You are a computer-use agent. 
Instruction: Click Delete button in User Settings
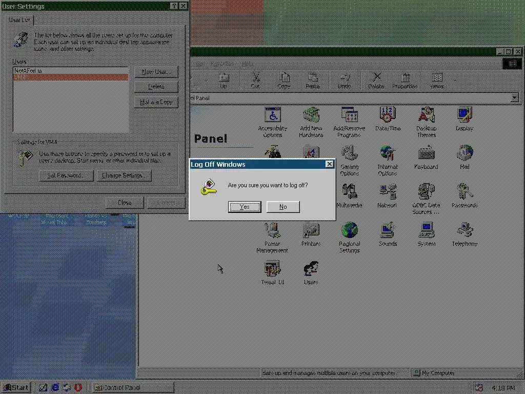tap(156, 87)
